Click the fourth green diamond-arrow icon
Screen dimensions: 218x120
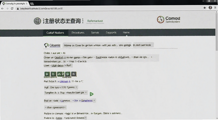click(68, 74)
